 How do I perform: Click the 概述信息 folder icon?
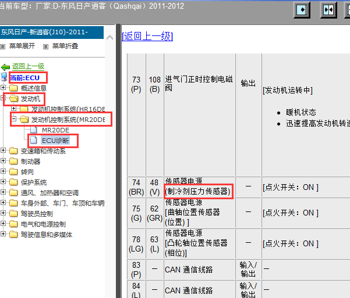coord(13,88)
